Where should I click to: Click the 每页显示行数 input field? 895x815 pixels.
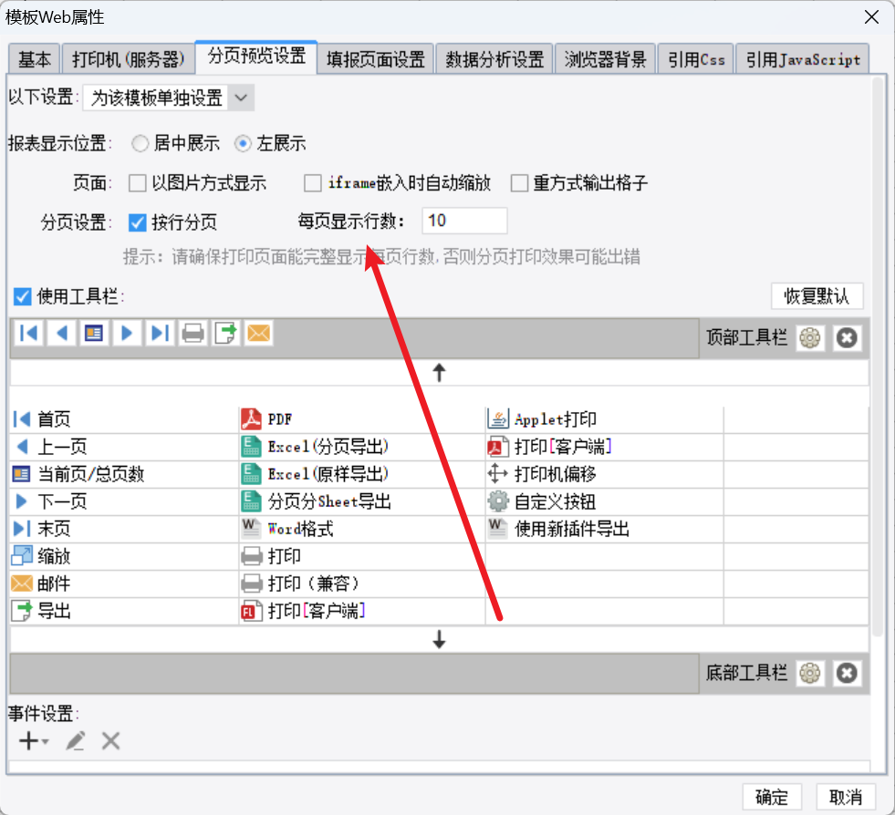coord(464,221)
